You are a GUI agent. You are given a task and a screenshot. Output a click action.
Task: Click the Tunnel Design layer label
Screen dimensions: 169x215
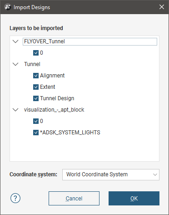tap(57, 98)
